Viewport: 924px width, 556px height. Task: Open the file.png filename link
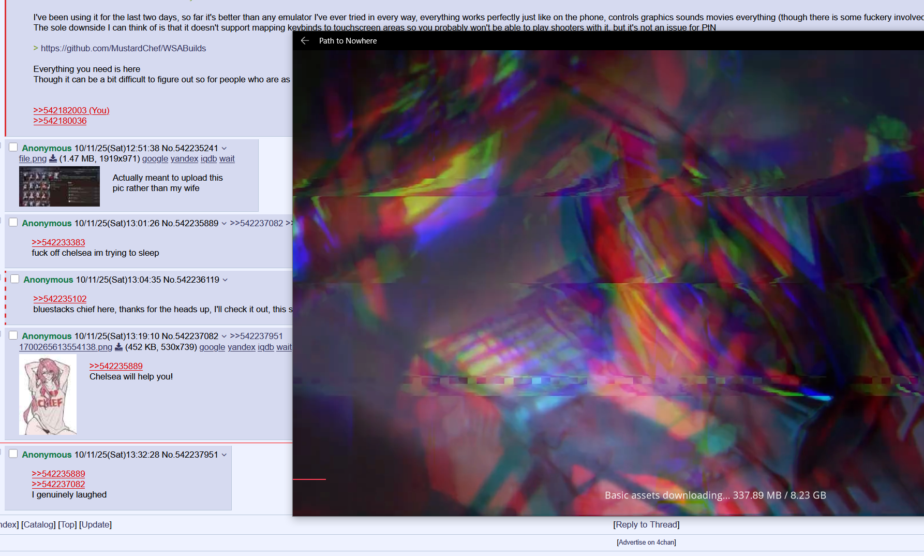click(33, 159)
